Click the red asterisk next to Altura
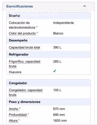 click(19, 120)
